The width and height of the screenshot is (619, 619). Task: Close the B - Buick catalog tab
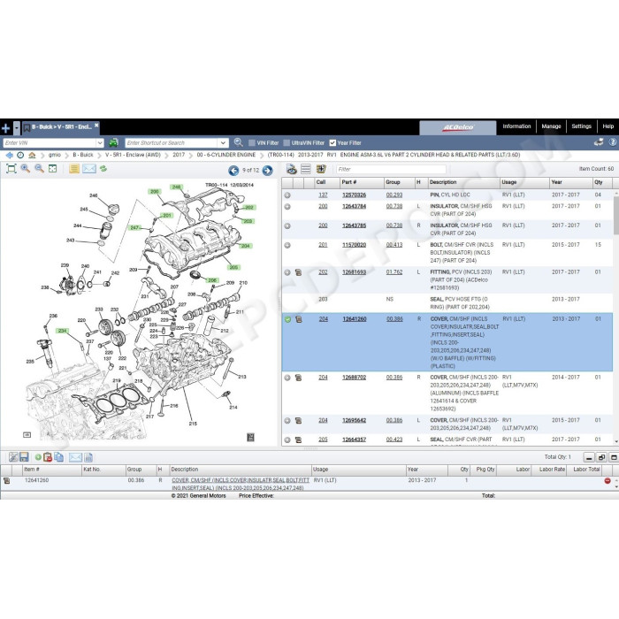tap(96, 126)
